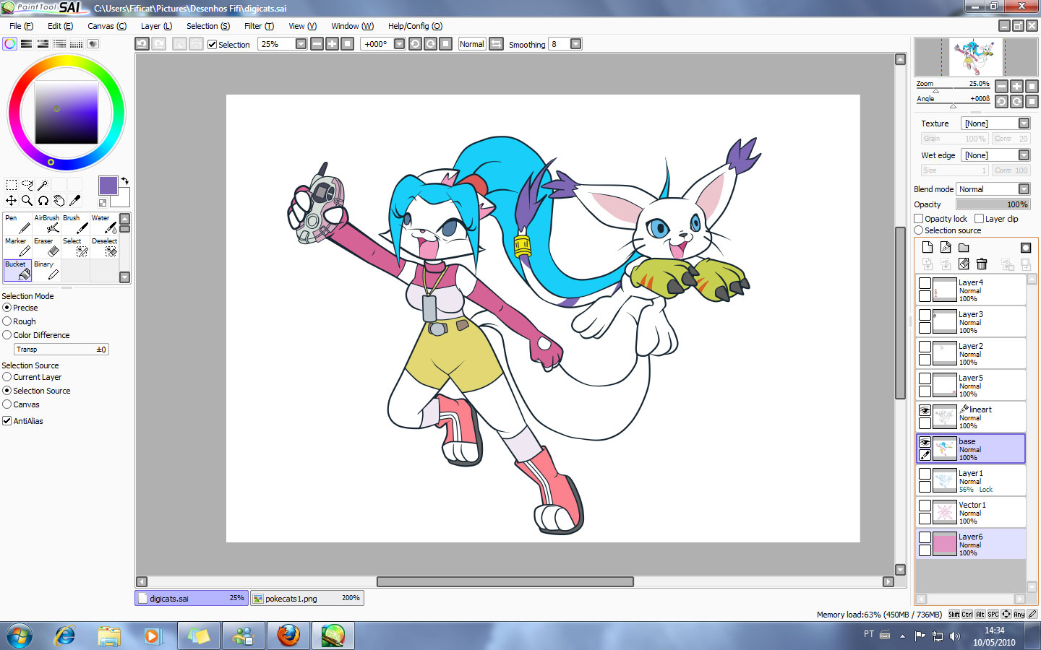The height and width of the screenshot is (650, 1041).
Task: Pick the magic wand tool
Action: 43,185
